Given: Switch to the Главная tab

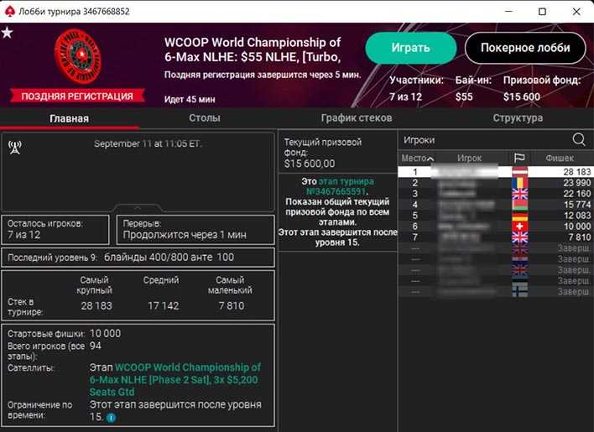Looking at the screenshot, I should 70,118.
